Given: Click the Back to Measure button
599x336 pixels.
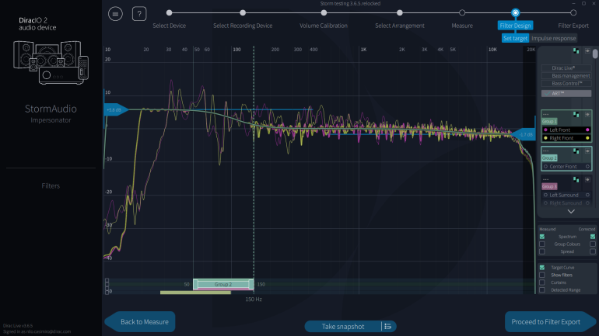Looking at the screenshot, I should (x=143, y=321).
